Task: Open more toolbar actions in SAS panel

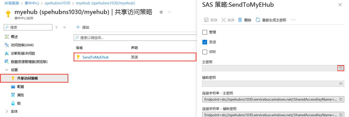Action: point(293,20)
